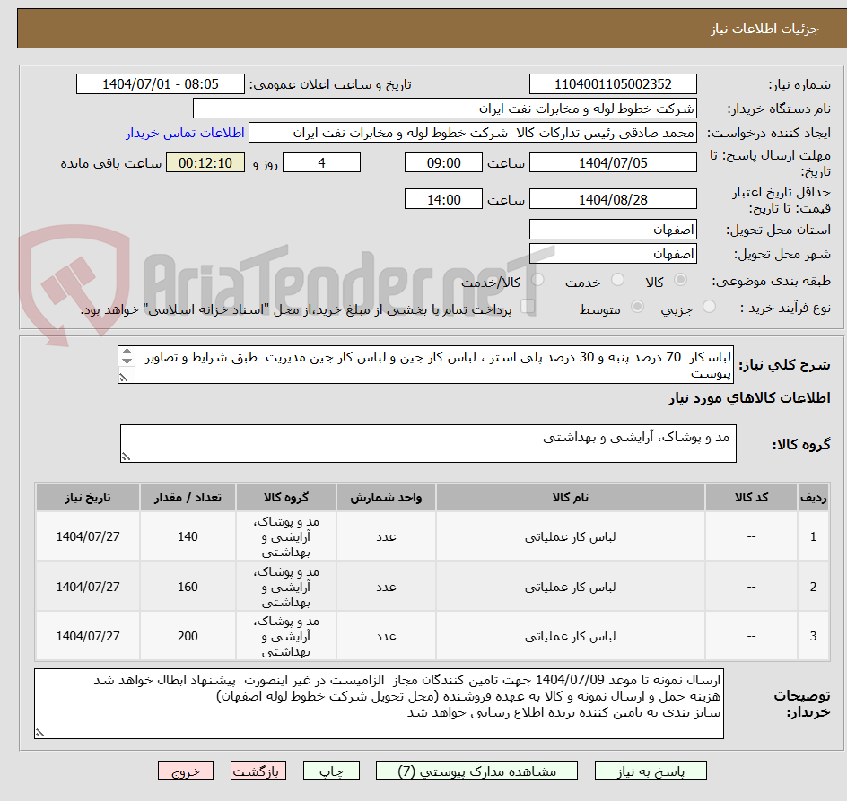Grab resize handle of توضیحات خریدار box
The width and height of the screenshot is (847, 801).
(39, 733)
